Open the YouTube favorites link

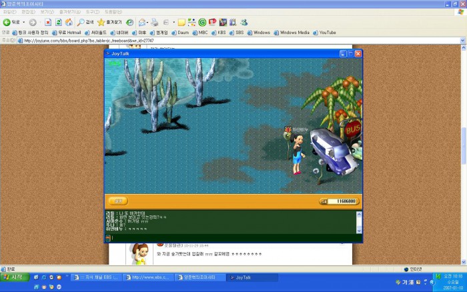click(x=324, y=32)
